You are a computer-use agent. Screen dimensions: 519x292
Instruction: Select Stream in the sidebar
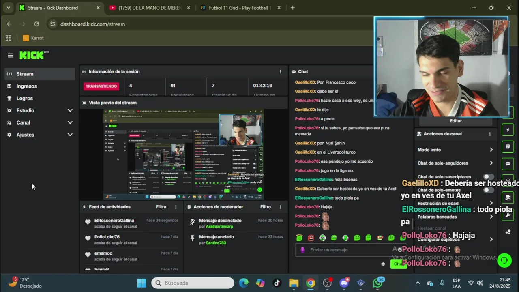pyautogui.click(x=40, y=74)
